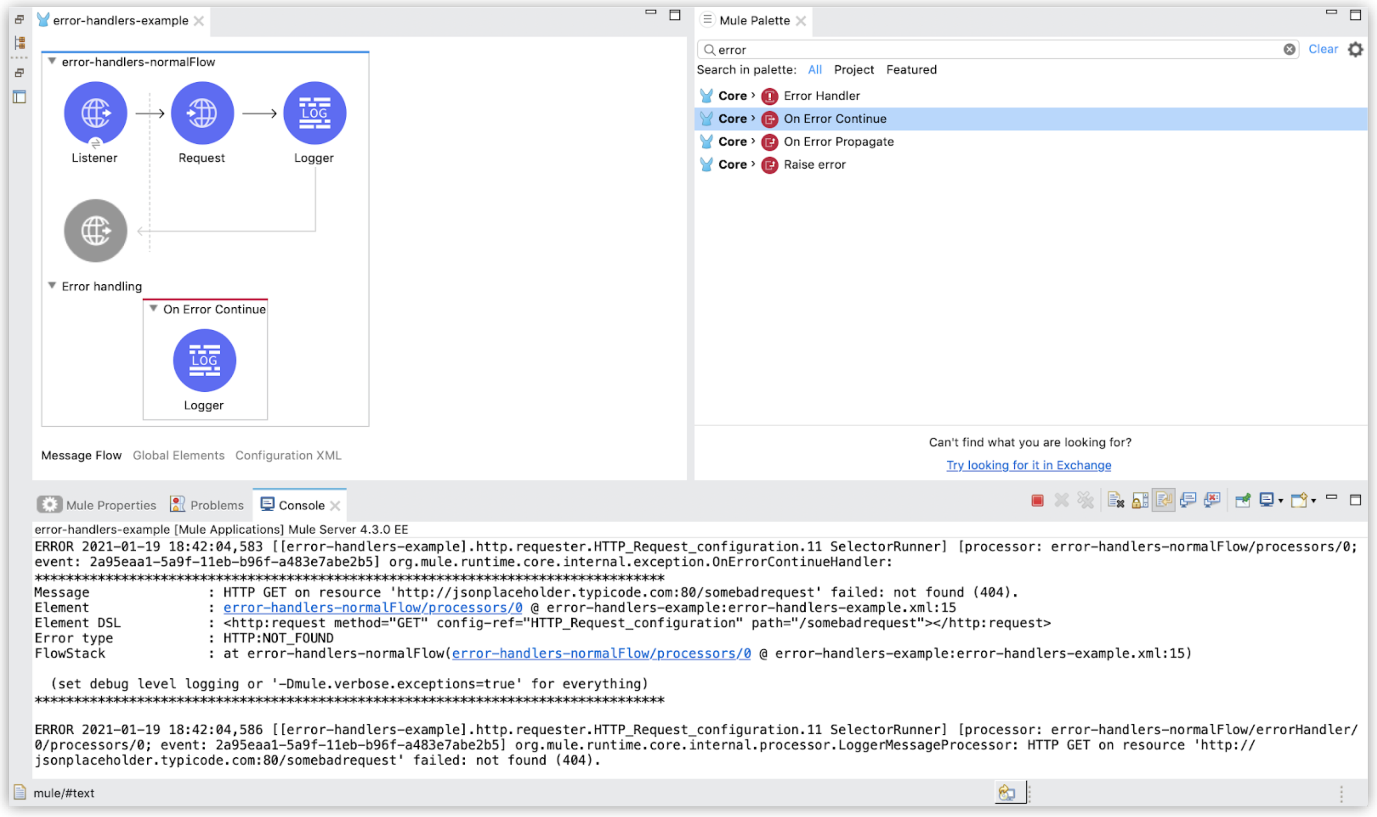Switch to the Problems tab
The height and width of the screenshot is (817, 1377).
pos(217,504)
